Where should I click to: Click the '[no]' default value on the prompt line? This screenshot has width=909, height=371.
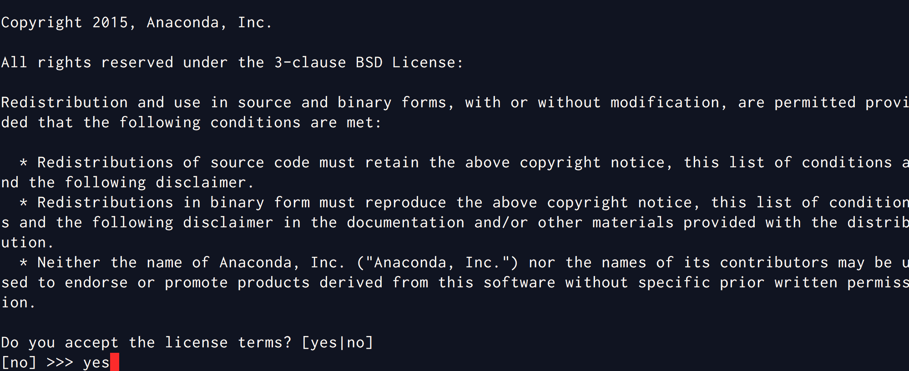[19, 362]
